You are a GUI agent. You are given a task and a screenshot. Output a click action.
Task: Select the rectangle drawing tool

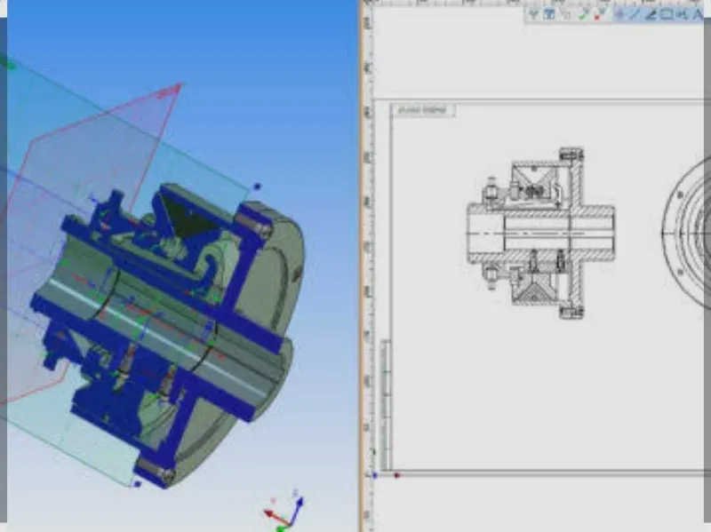[666, 14]
